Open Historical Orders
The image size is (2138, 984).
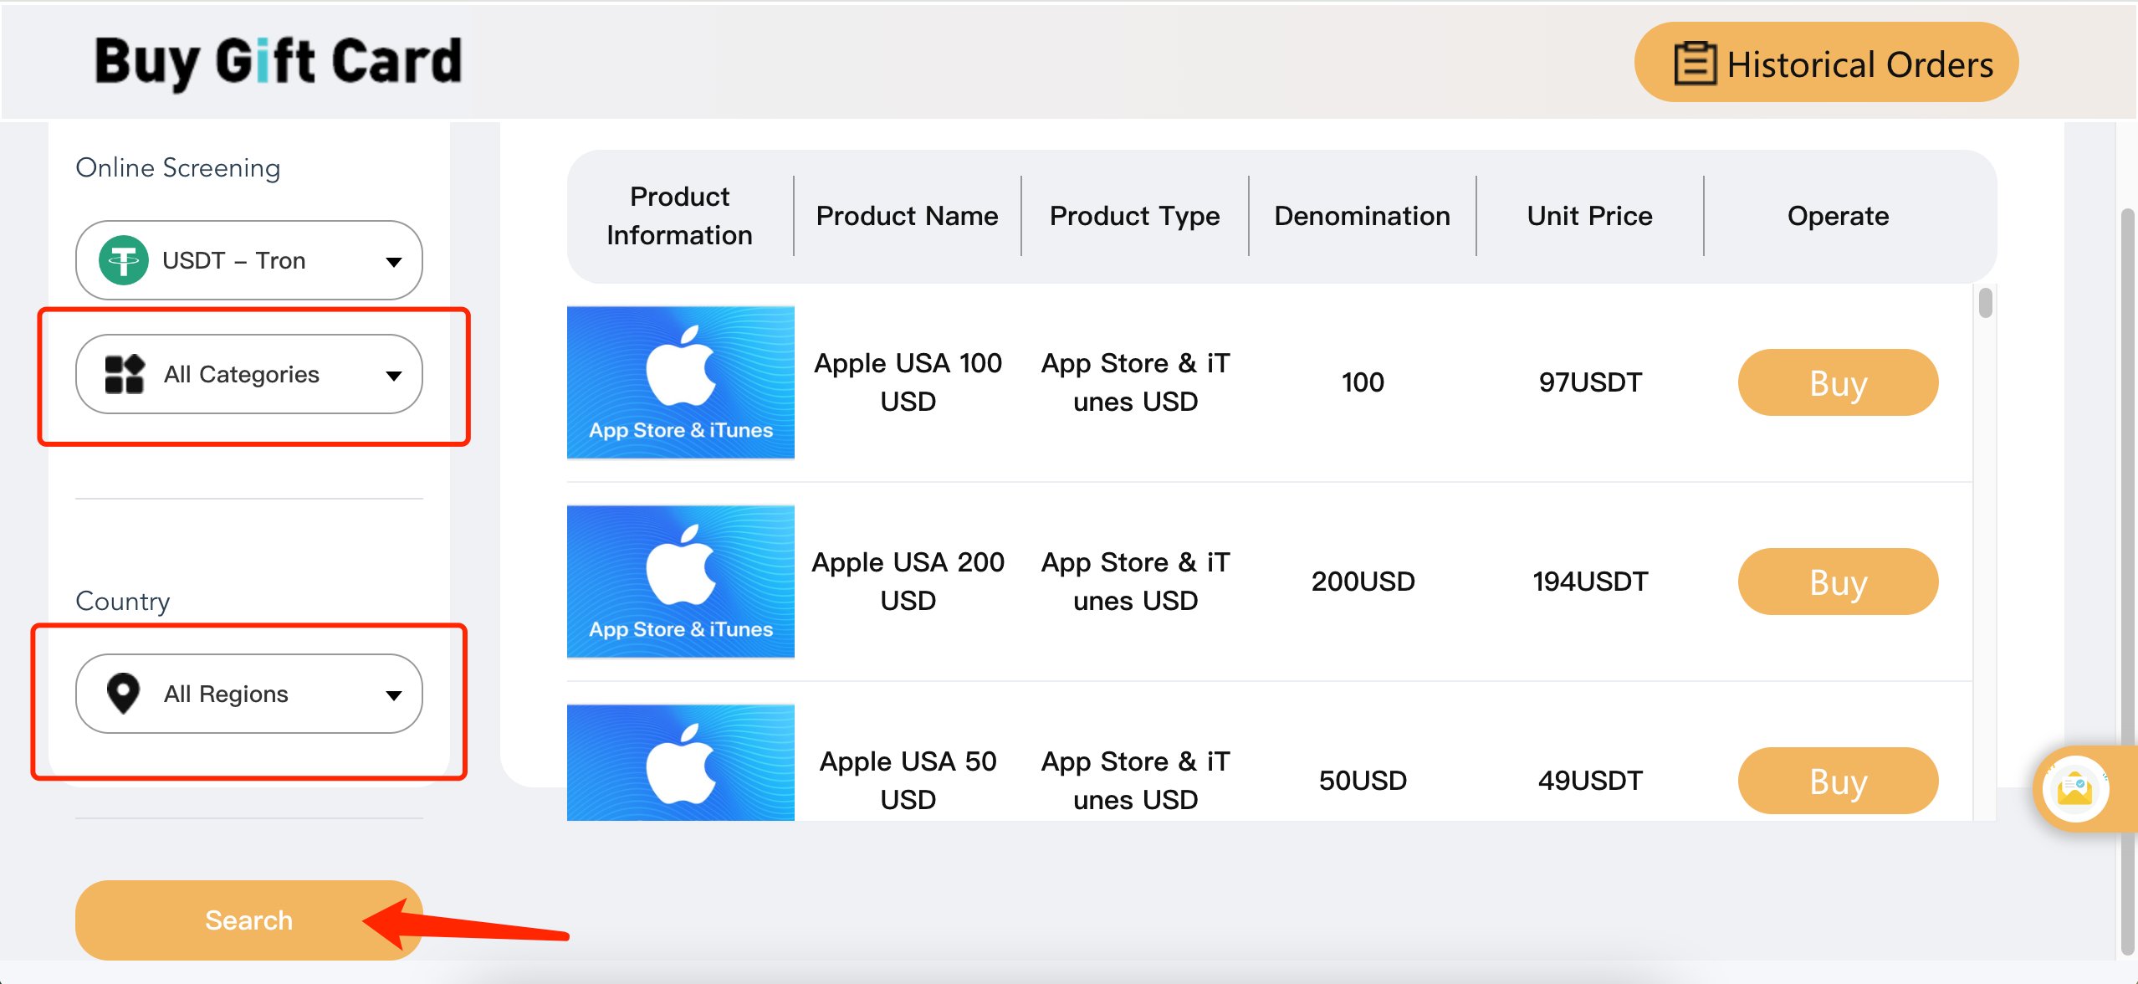click(1826, 63)
